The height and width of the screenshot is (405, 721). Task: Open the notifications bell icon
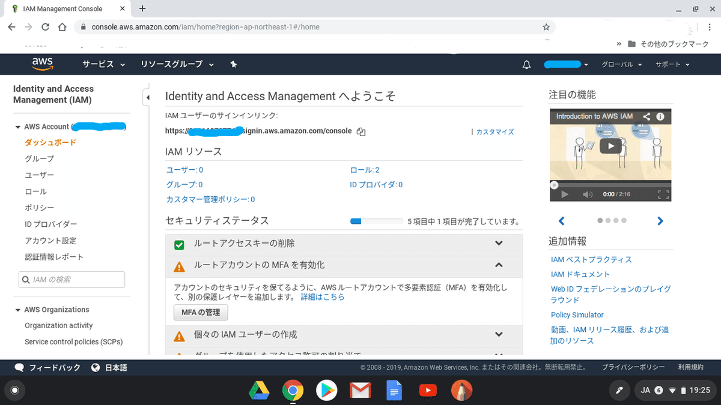(527, 64)
